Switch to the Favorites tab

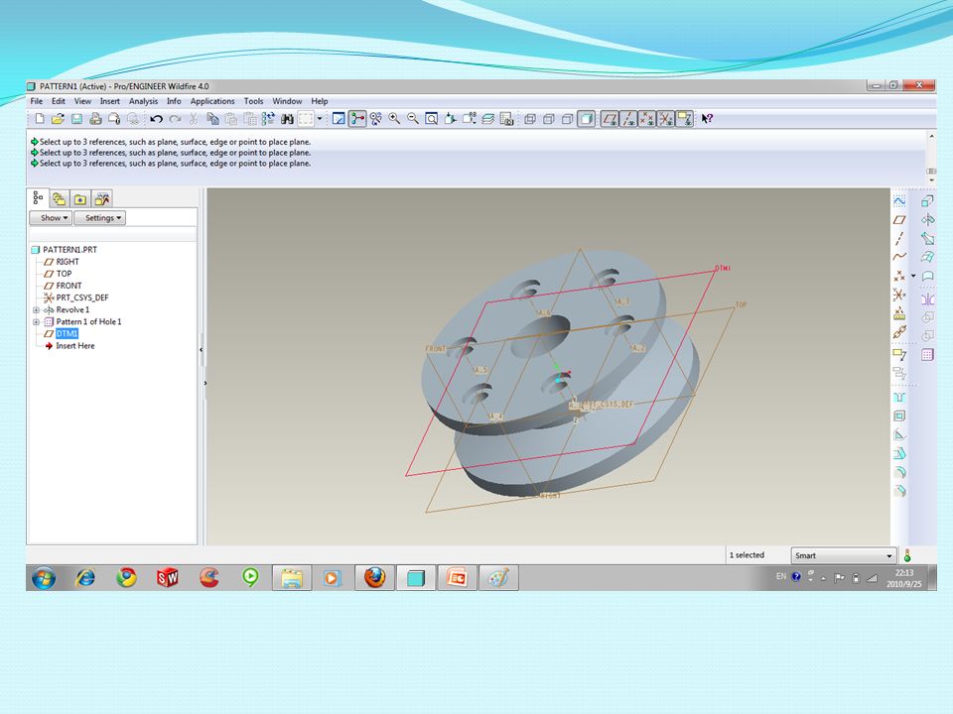tap(79, 198)
